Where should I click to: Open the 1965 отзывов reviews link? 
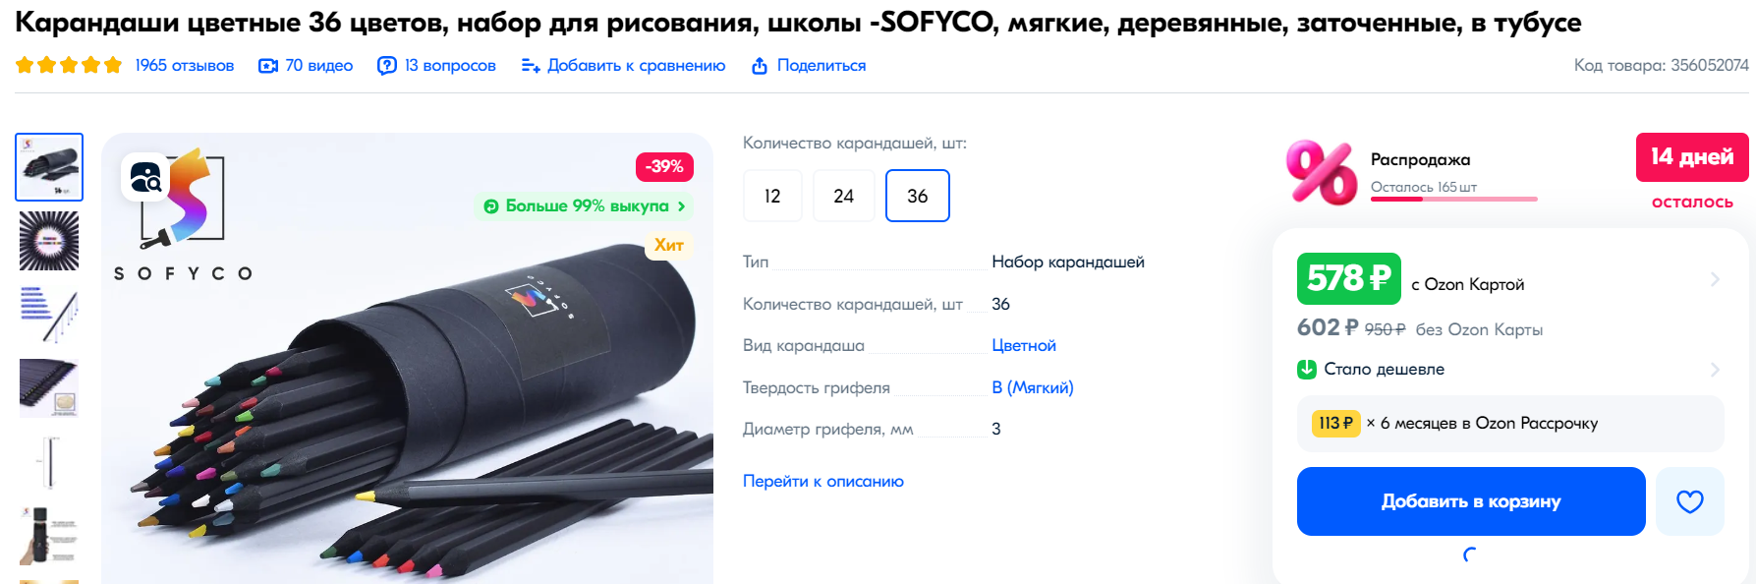click(185, 66)
